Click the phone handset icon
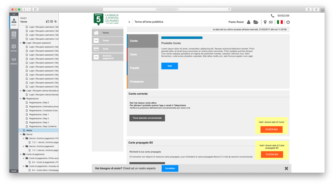Viewport: 334px width, 185px height. pyautogui.click(x=272, y=16)
